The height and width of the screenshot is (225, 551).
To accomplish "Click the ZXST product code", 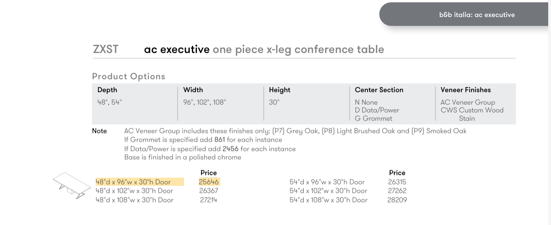I will (x=106, y=49).
